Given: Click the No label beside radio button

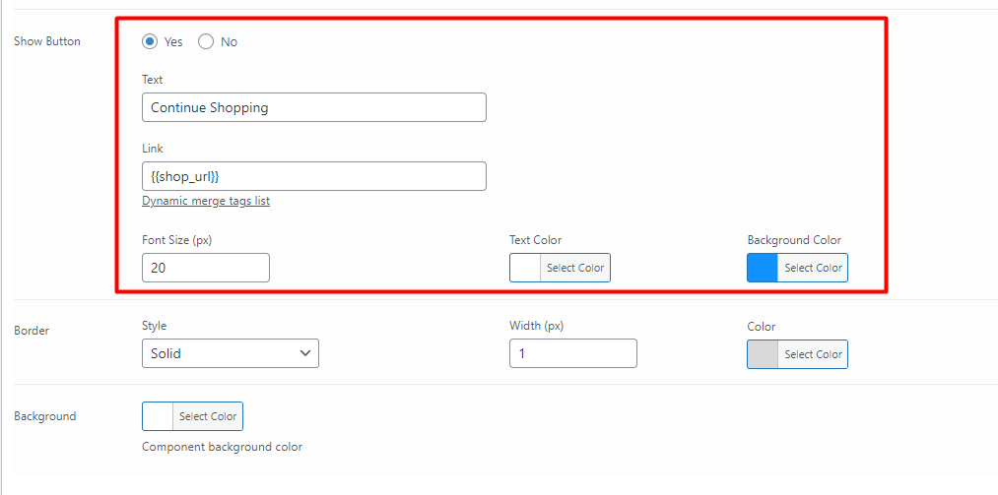Looking at the screenshot, I should click(230, 42).
